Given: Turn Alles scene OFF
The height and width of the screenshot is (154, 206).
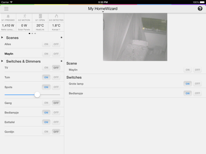Looking at the screenshot, I should tap(56, 44).
